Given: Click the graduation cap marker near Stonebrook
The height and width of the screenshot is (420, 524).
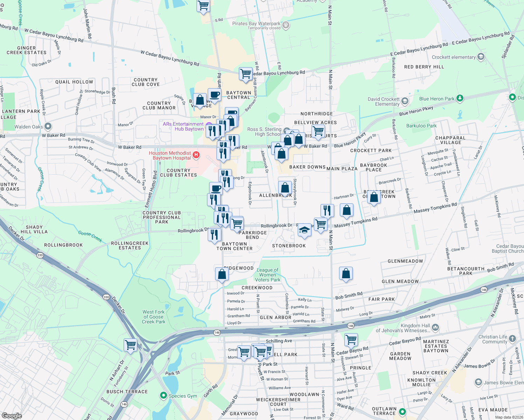Looking at the screenshot, I should tap(304, 230).
